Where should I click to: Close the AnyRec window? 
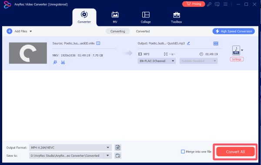tap(254, 4)
